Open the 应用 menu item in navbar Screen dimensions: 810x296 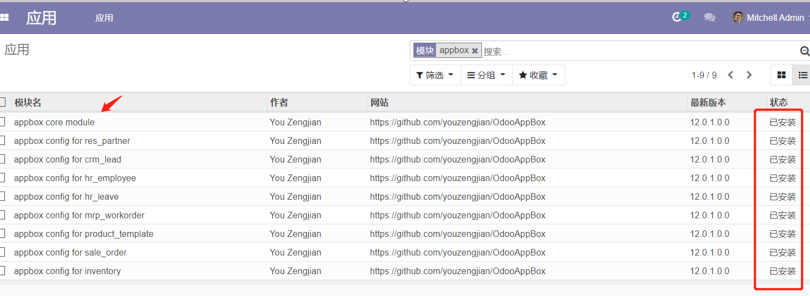pyautogui.click(x=104, y=18)
